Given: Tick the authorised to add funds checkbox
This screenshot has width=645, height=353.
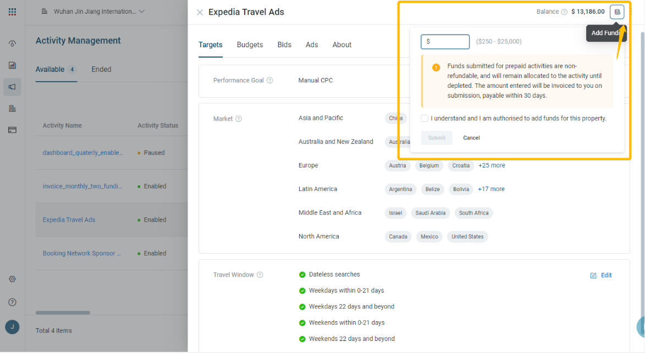Looking at the screenshot, I should [x=425, y=118].
